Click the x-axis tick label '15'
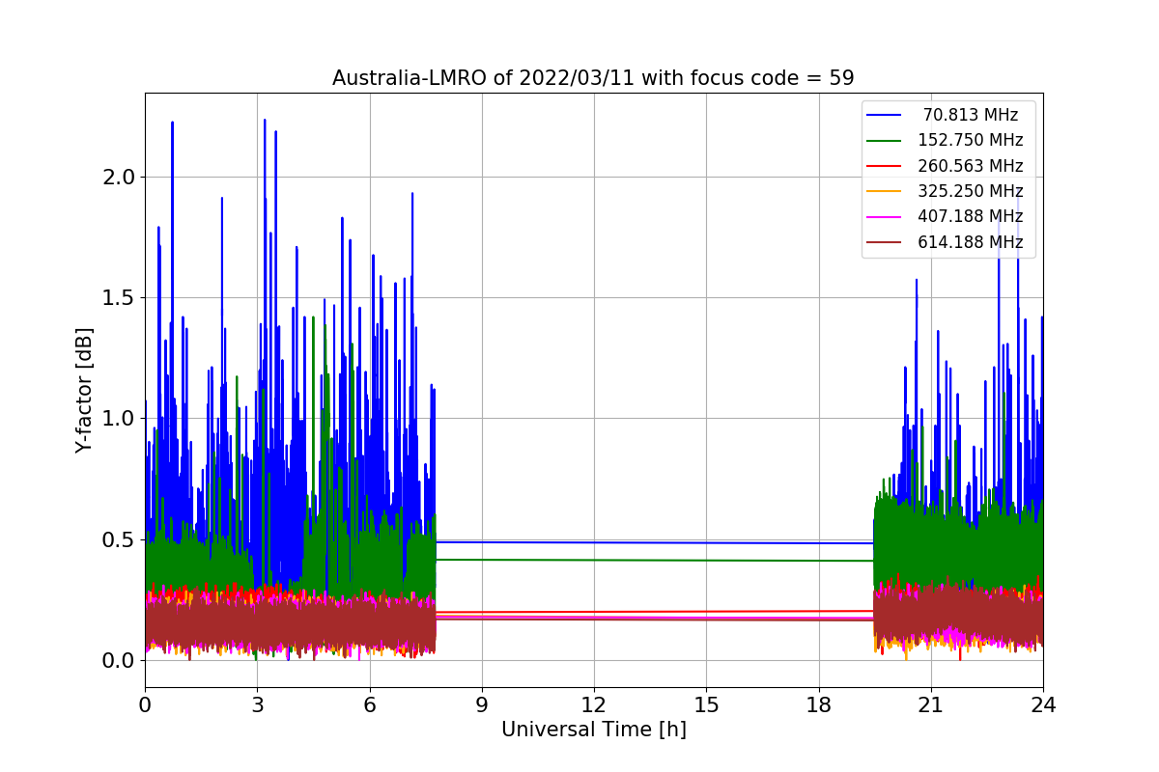This screenshot has height=772, width=1159. 706,705
